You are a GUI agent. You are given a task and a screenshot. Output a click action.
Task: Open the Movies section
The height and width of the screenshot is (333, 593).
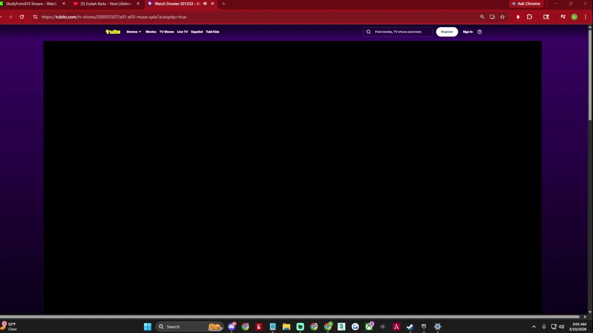pyautogui.click(x=151, y=32)
